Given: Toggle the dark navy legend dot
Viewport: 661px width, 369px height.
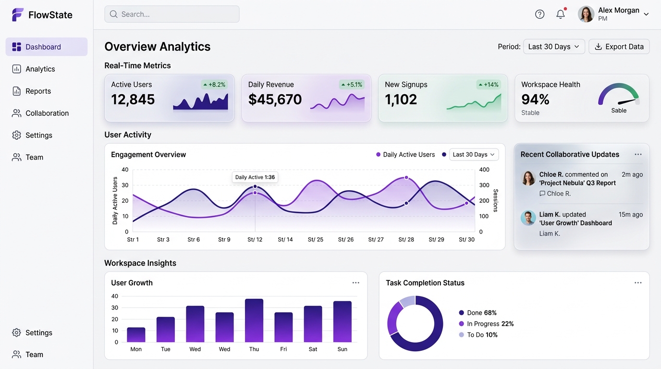Looking at the screenshot, I should [444, 155].
